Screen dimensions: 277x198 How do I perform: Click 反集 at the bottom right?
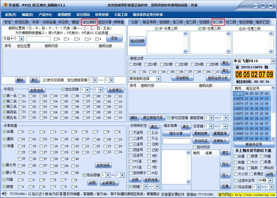point(226,186)
